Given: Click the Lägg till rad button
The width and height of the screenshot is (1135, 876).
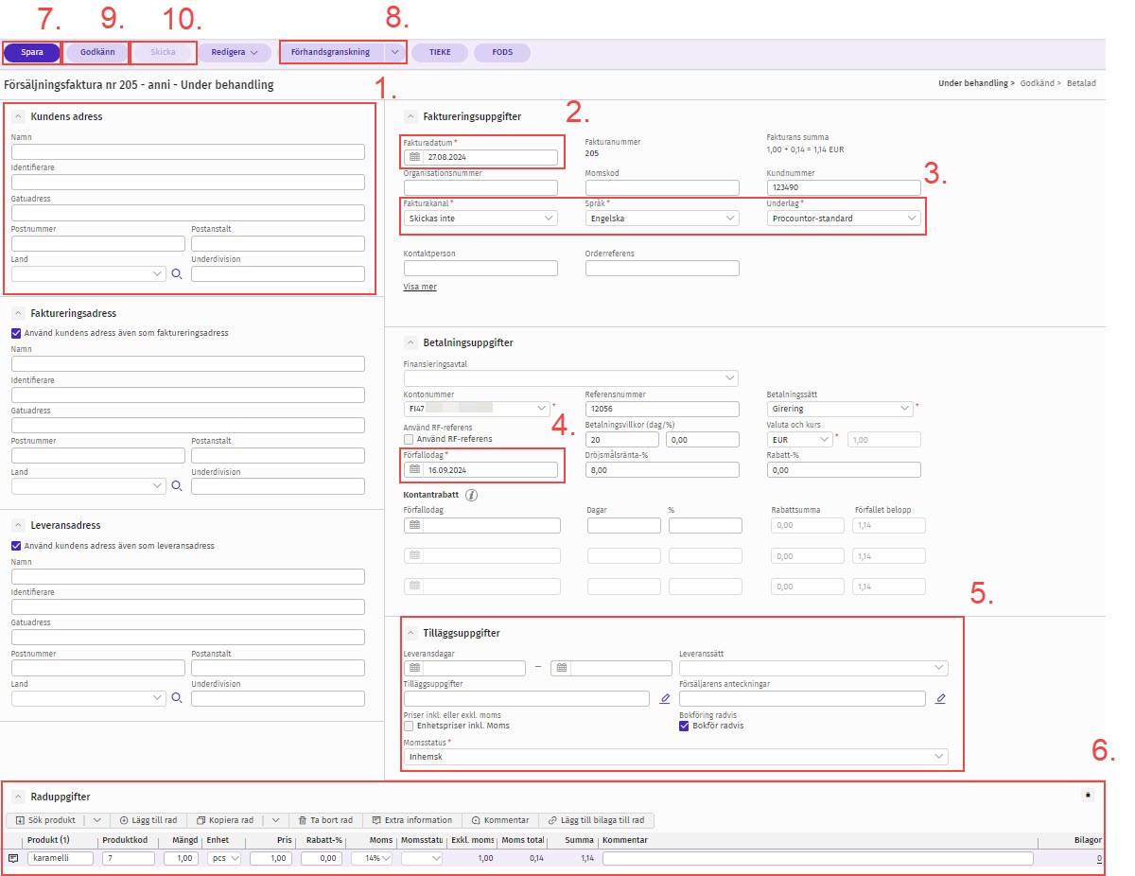Looking at the screenshot, I should pyautogui.click(x=148, y=820).
